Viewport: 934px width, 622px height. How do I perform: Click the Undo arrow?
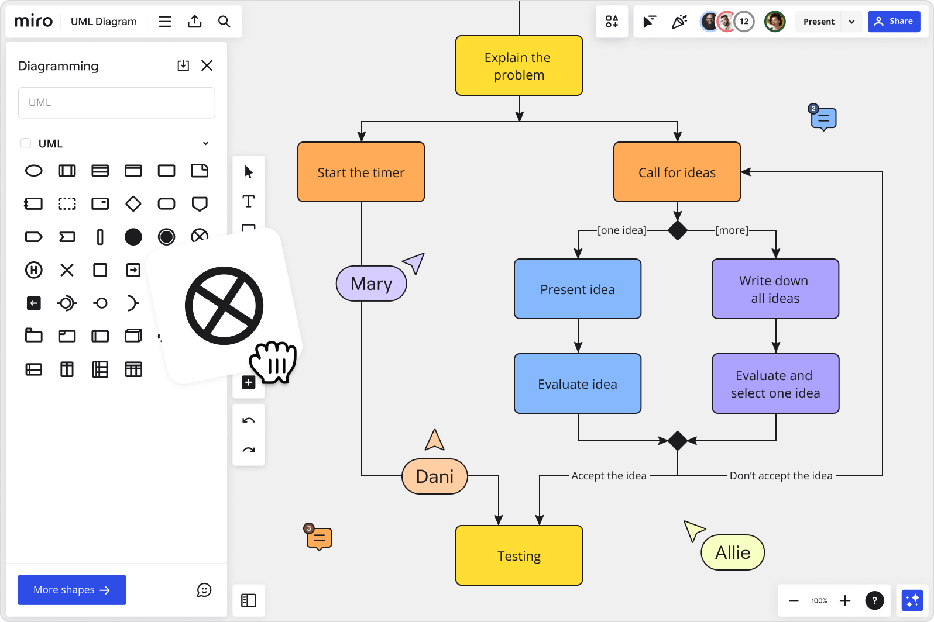[249, 420]
